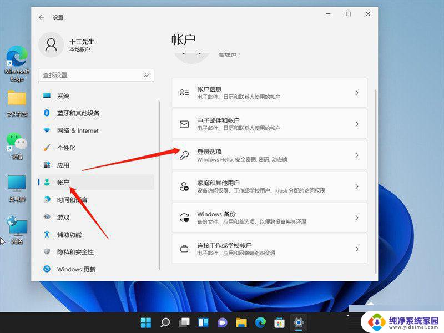The height and width of the screenshot is (333, 444).
Task: Go to 蓝牙和其他设备 settings category
Action: [x=96, y=113]
